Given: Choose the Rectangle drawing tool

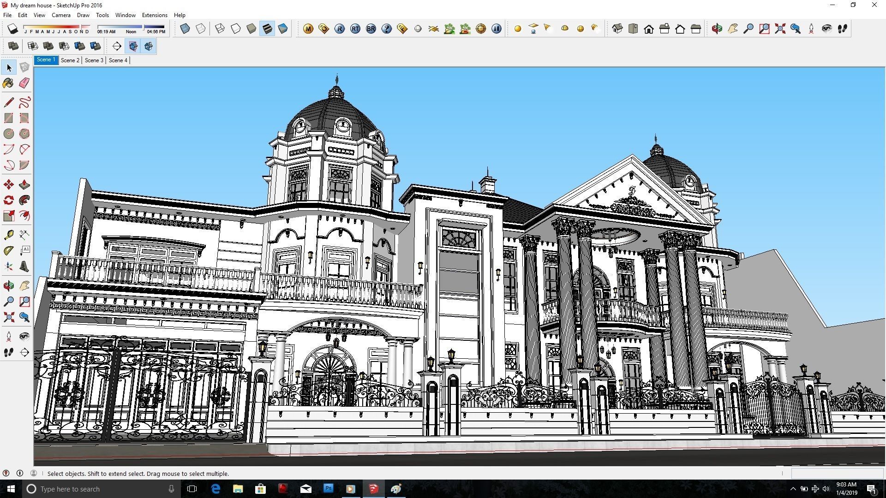Looking at the screenshot, I should 9,118.
